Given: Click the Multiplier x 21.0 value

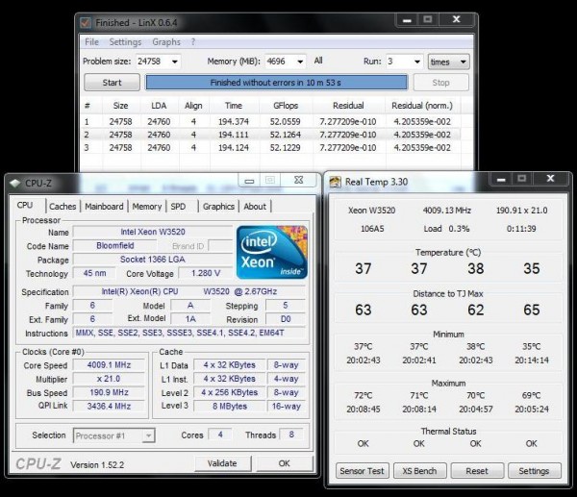Looking at the screenshot, I should point(109,379).
